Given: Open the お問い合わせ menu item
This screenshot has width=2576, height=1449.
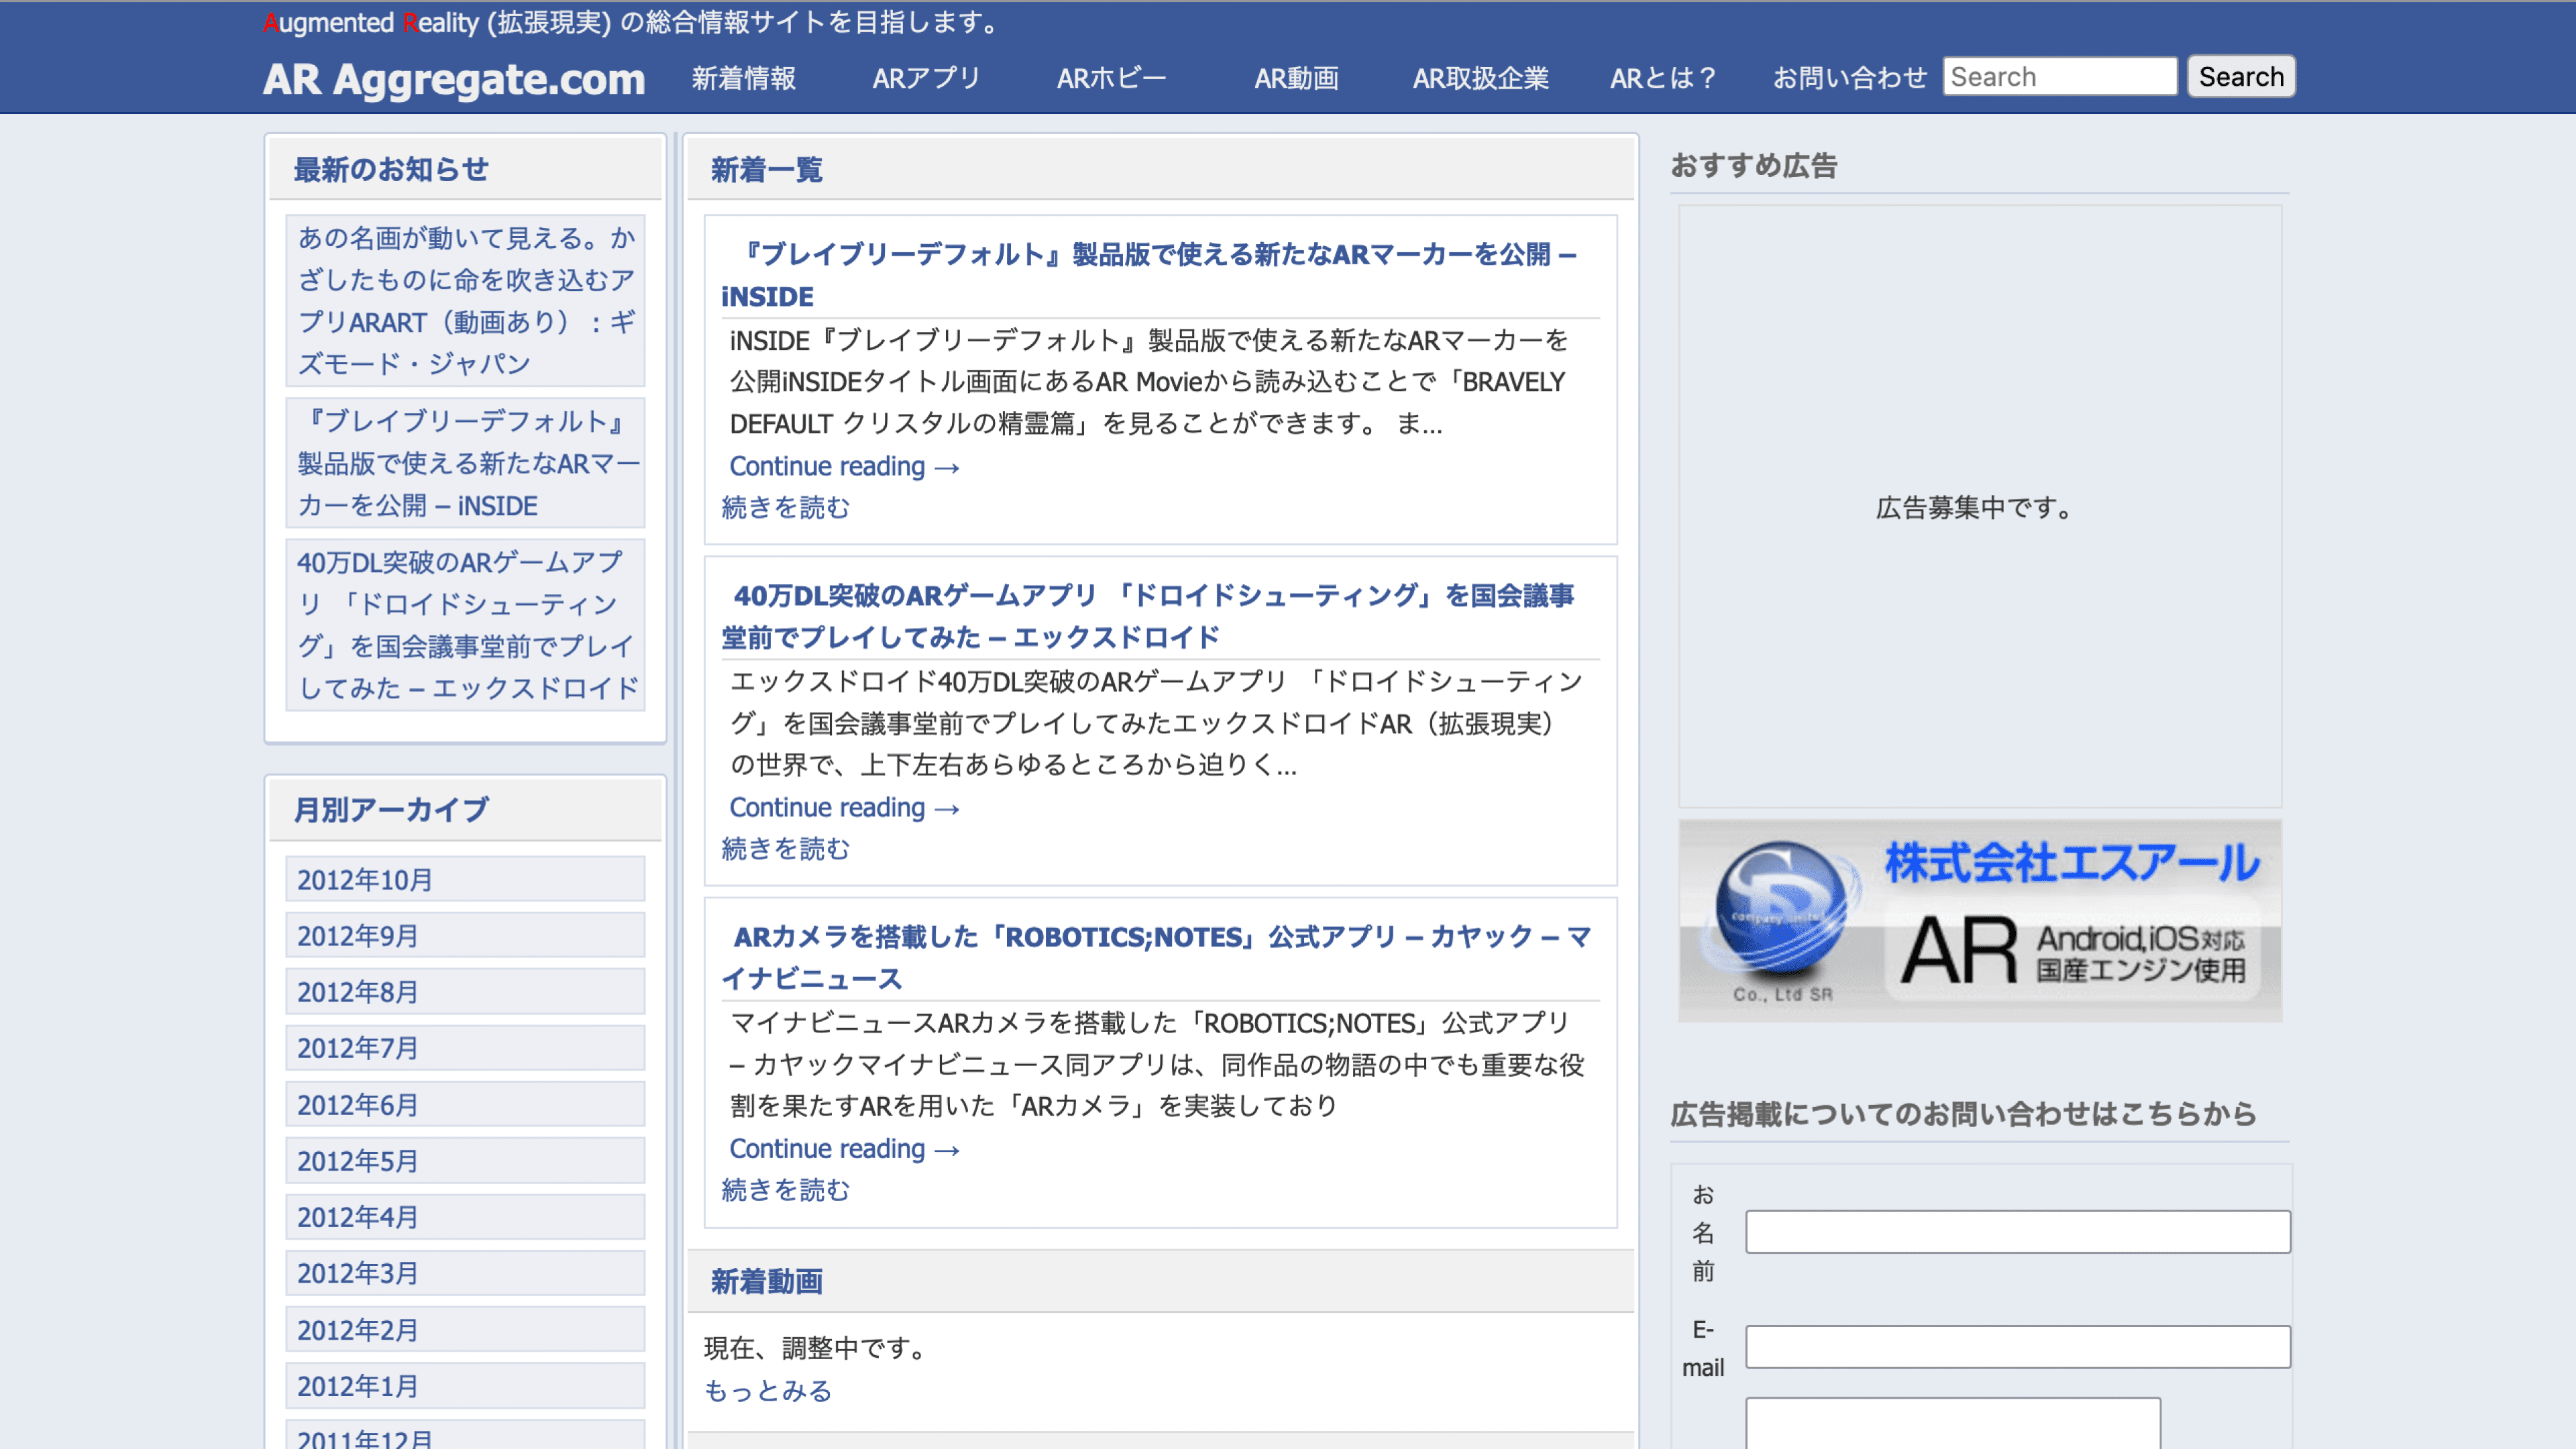Looking at the screenshot, I should tap(1849, 78).
